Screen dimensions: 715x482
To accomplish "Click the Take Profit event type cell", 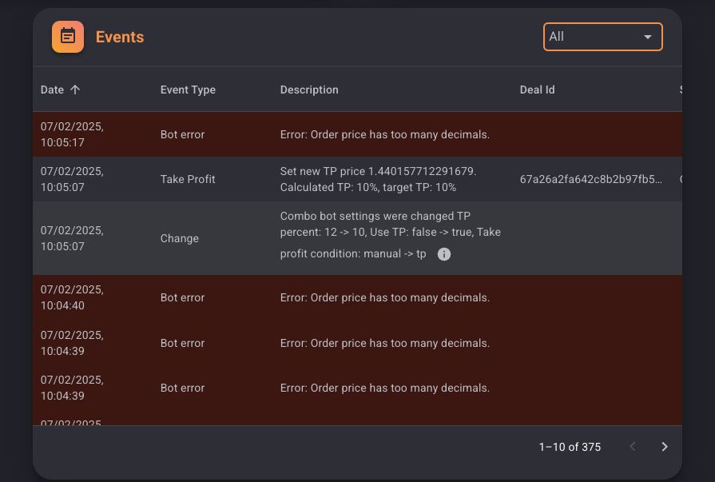I will point(188,179).
